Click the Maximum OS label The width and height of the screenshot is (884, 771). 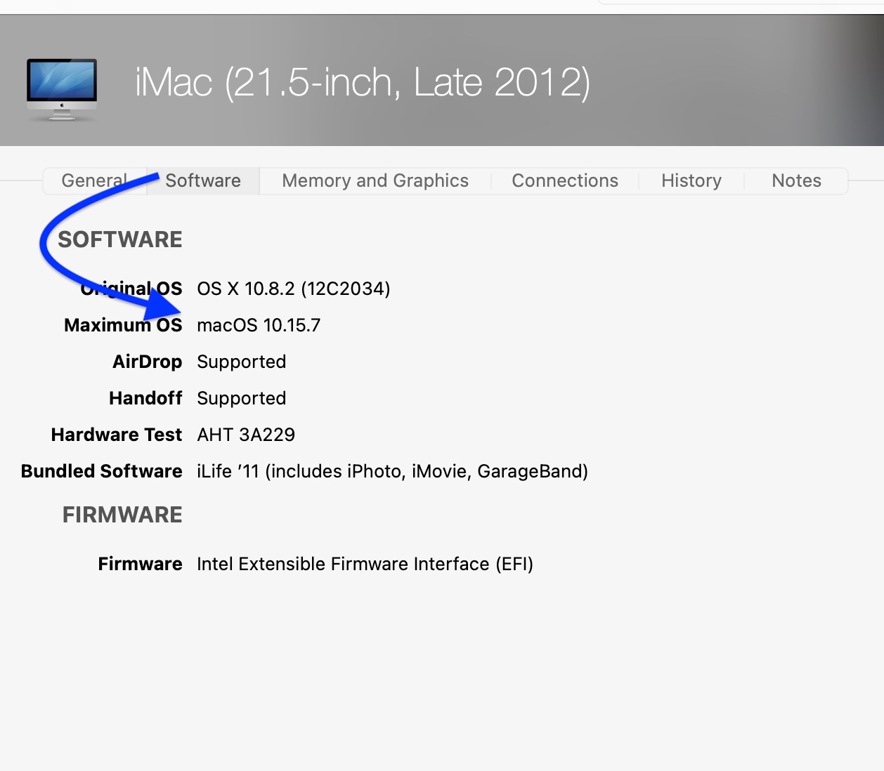tap(123, 325)
